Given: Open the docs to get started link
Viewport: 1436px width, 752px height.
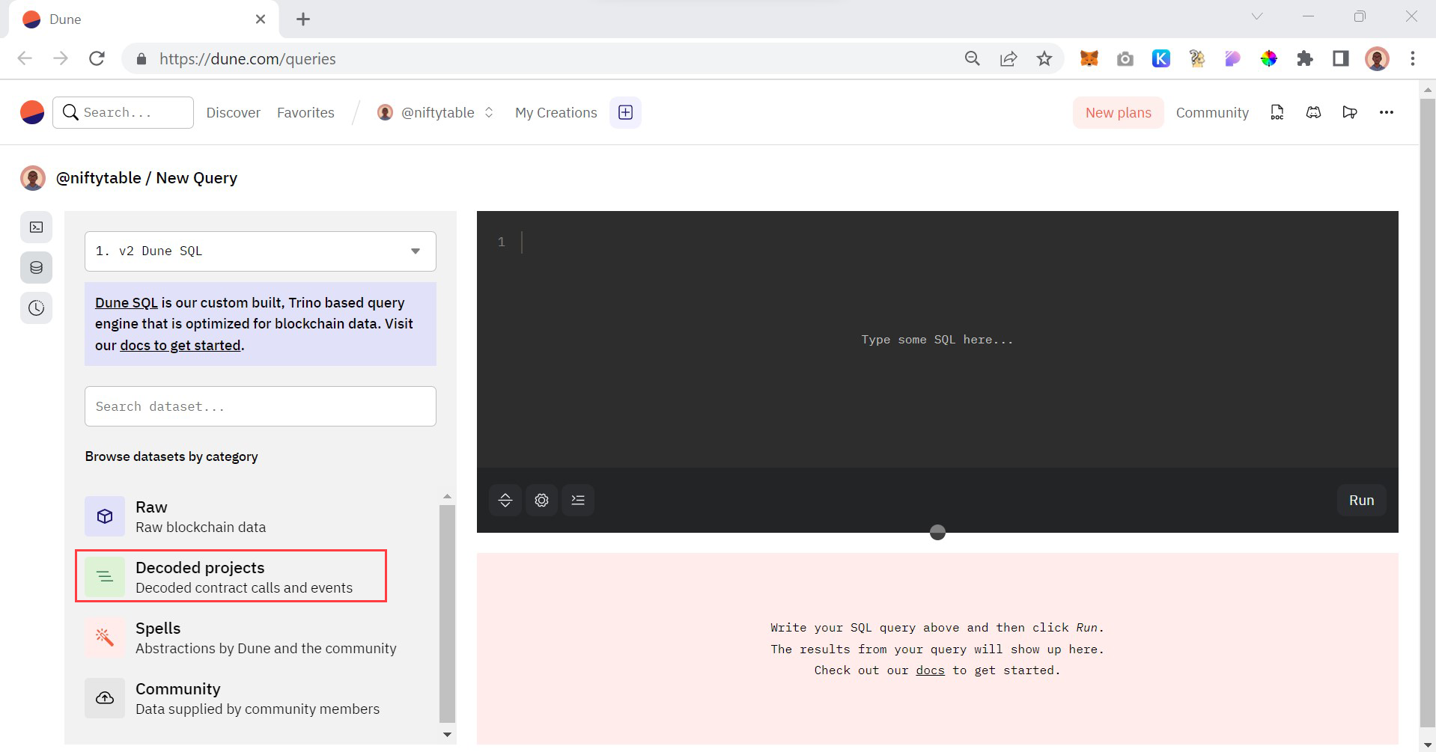Looking at the screenshot, I should tap(180, 345).
